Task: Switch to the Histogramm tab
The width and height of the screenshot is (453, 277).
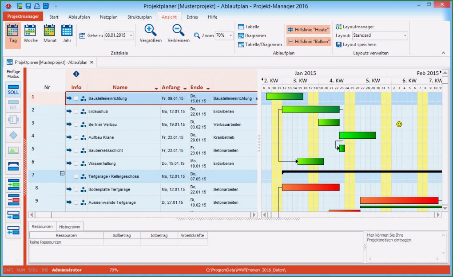Action: pos(70,226)
